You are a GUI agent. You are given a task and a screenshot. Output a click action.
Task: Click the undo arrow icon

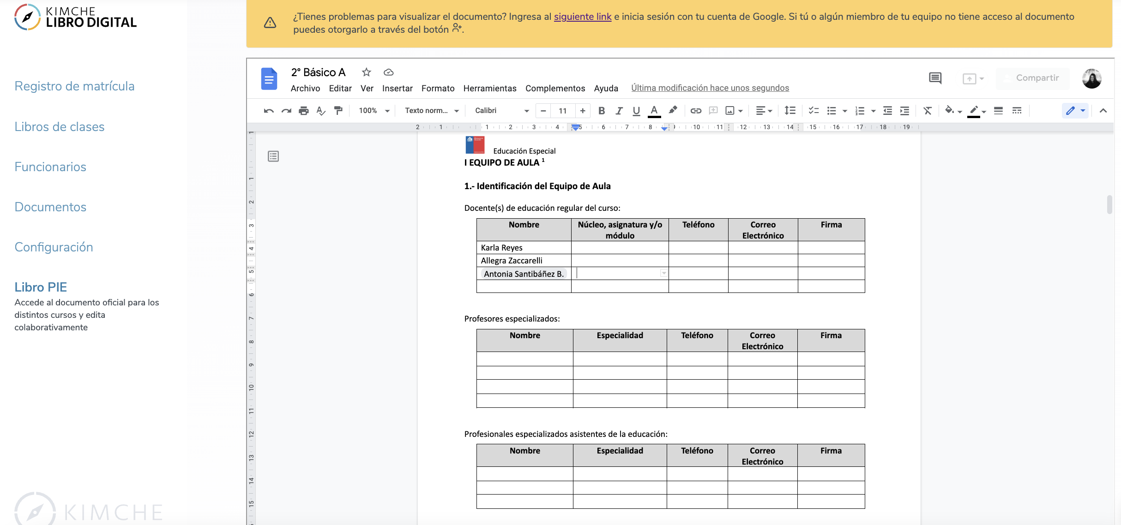pos(269,111)
